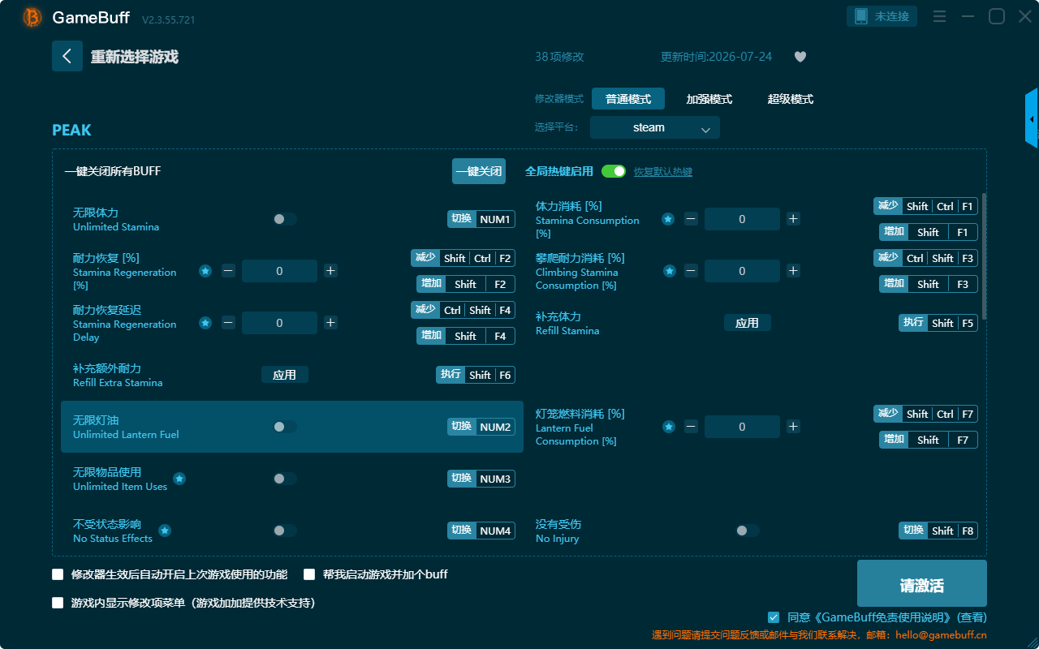
Task: Click Shift F5 hotkey for Refill Stamina
Action: pyautogui.click(x=938, y=323)
